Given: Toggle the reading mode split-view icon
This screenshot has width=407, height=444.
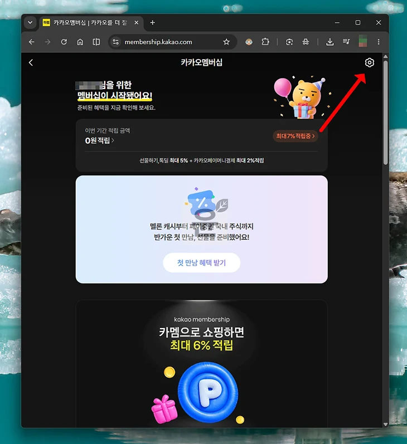Looking at the screenshot, I should click(x=96, y=42).
